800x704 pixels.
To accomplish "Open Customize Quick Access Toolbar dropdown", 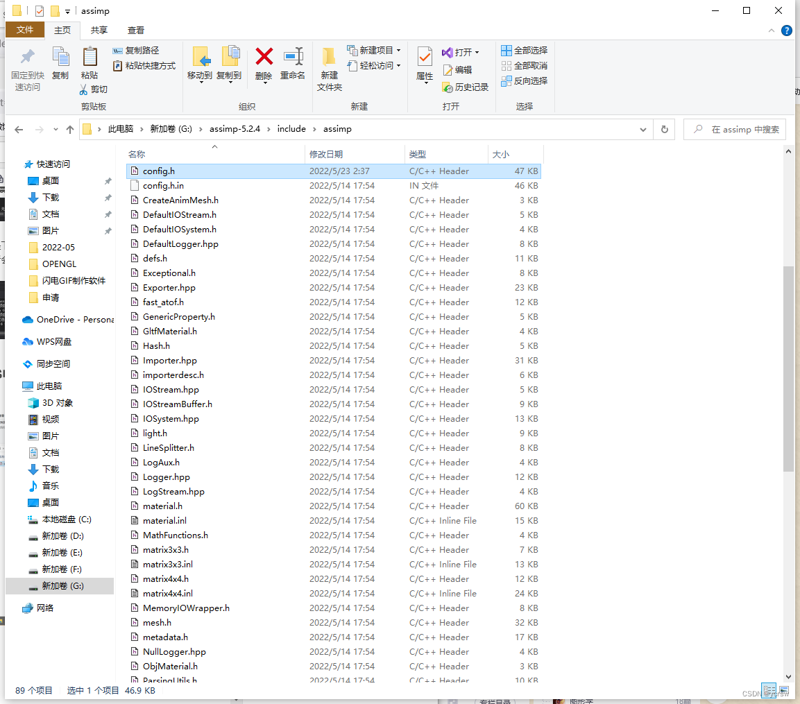I will pyautogui.click(x=67, y=11).
